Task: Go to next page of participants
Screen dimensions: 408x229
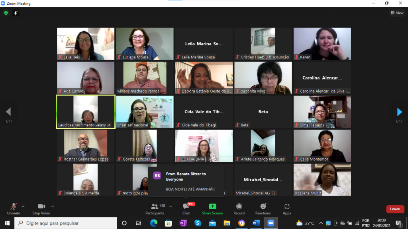Action: 399,112
